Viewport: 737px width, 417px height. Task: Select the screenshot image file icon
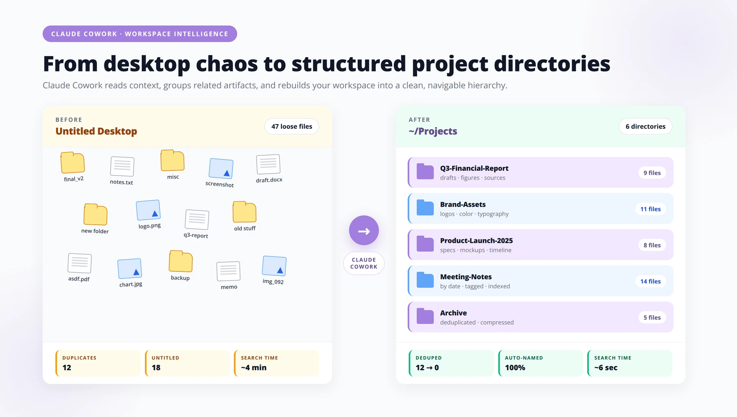coord(221,168)
